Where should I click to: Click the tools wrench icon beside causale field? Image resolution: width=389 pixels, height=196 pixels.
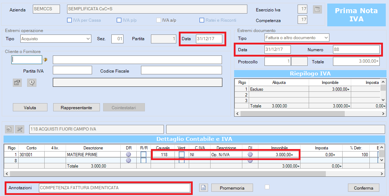(20, 129)
